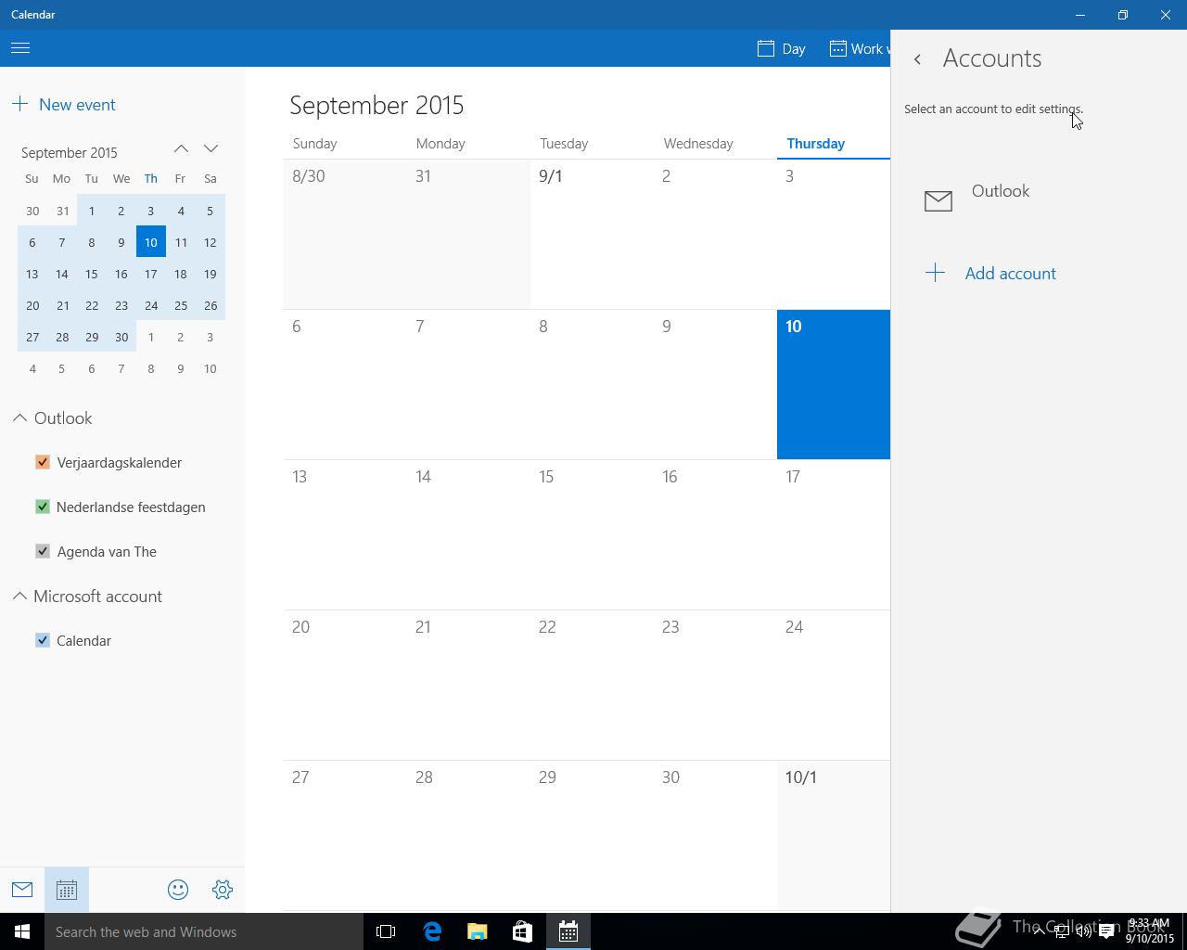This screenshot has width=1187, height=950.
Task: Open File Explorer from taskbar
Action: (478, 931)
